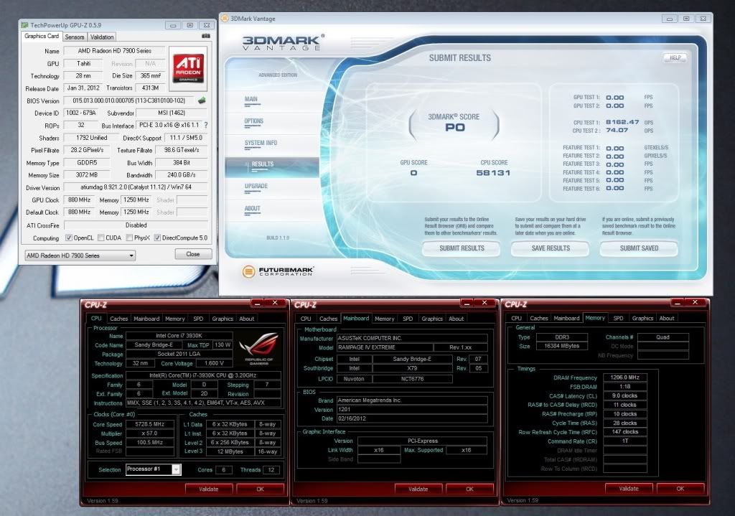
Task: Switch to the Validation tab in GPU-Z
Action: (102, 37)
